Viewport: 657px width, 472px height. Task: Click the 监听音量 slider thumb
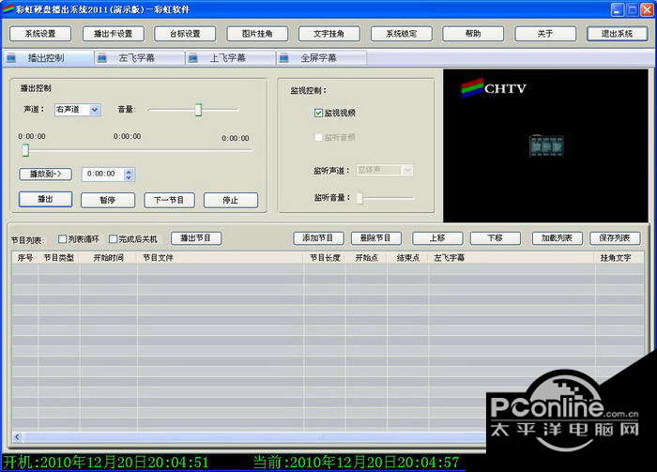tap(359, 198)
